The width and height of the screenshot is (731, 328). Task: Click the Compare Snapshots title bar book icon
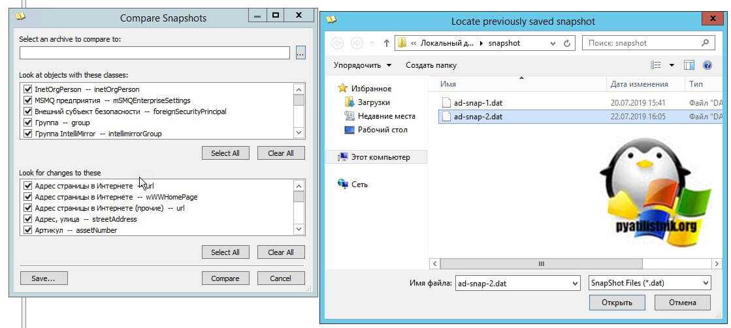[20, 16]
